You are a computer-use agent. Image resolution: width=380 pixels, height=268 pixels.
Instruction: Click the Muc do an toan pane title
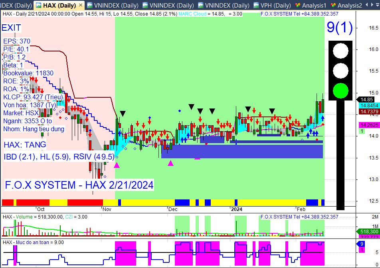(x=32, y=242)
